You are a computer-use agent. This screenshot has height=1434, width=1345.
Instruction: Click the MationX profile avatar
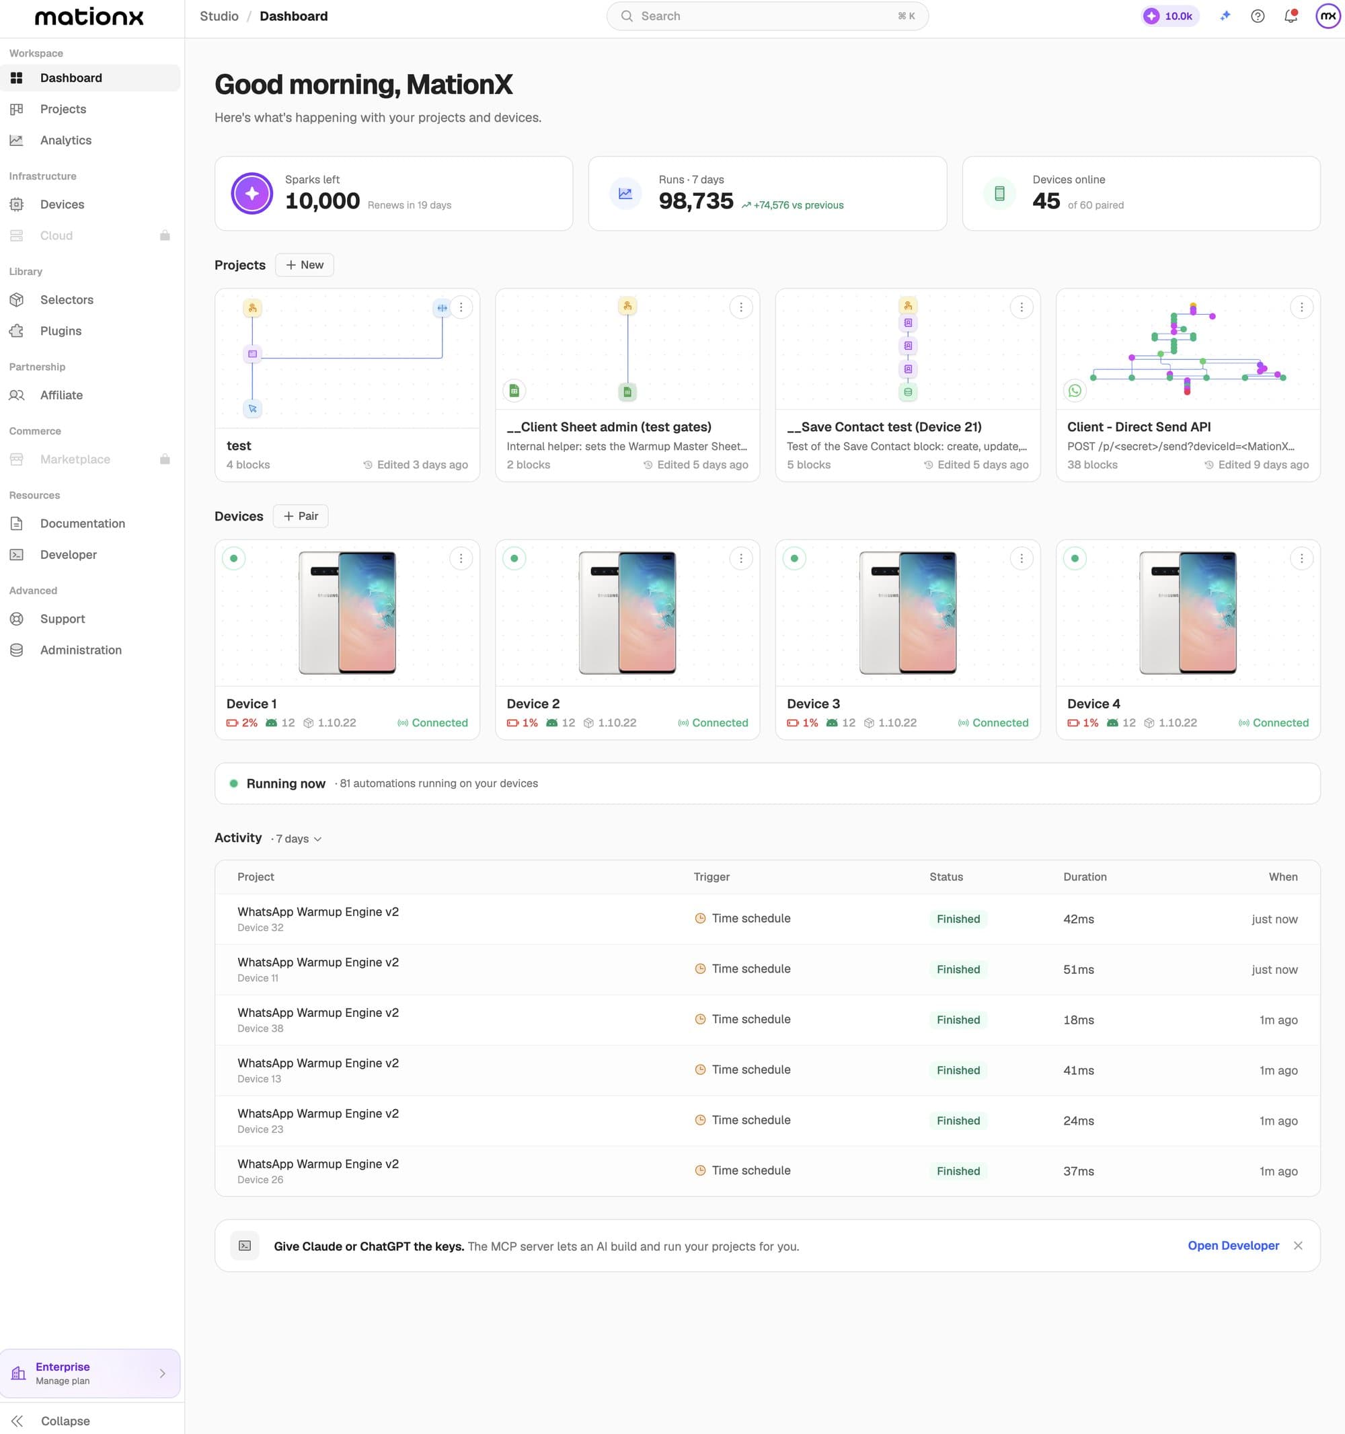coord(1328,16)
